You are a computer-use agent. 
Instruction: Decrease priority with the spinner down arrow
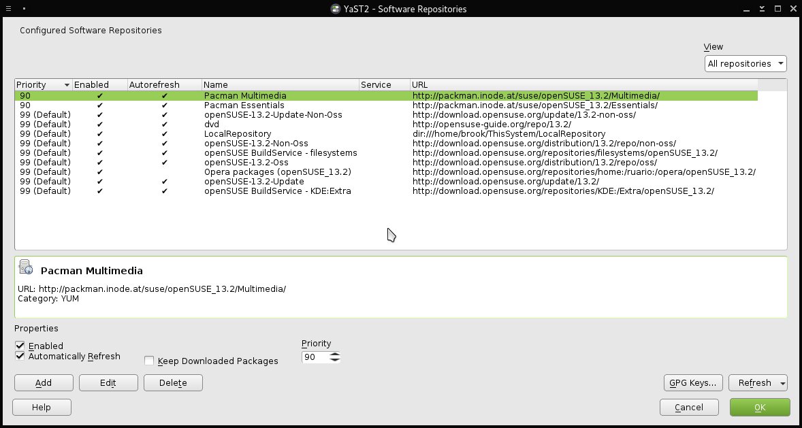pyautogui.click(x=334, y=360)
